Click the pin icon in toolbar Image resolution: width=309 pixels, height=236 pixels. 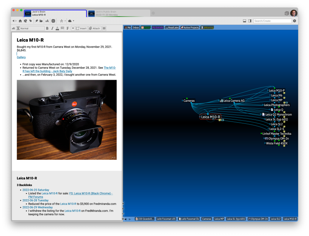coord(36,21)
